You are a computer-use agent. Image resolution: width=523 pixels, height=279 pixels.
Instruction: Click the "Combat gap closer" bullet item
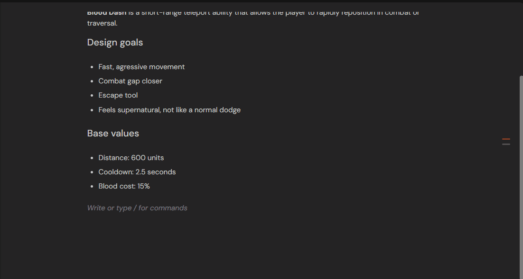(x=130, y=81)
